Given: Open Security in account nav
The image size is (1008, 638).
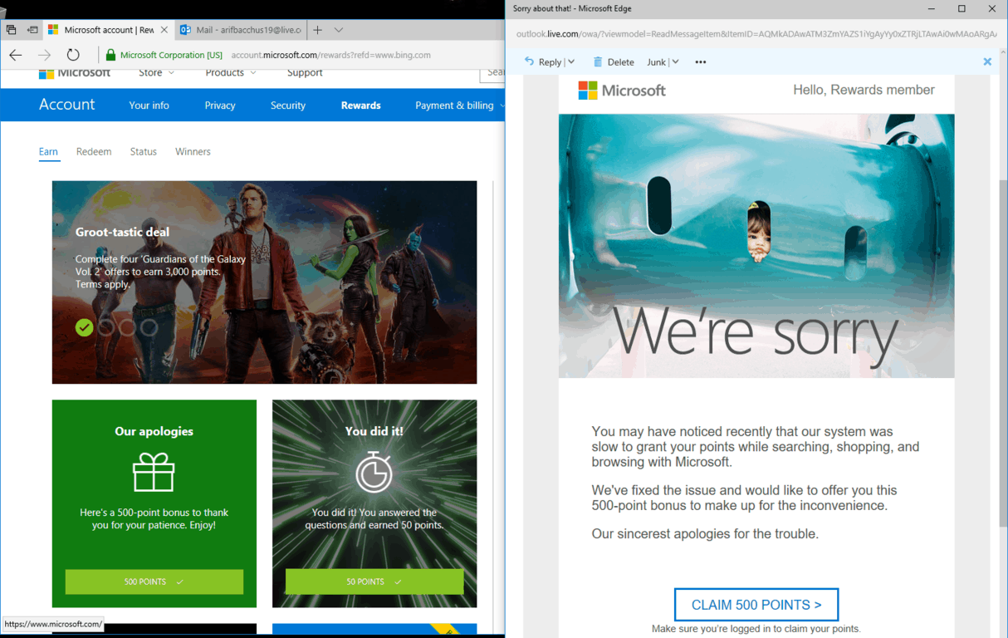Looking at the screenshot, I should coord(288,106).
